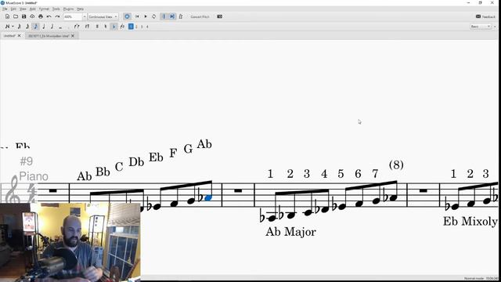Upload score online with cloud icon
Viewport: 501px width, 282px height.
(32, 16)
